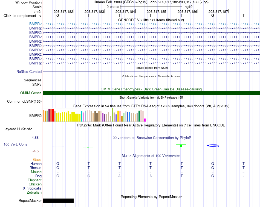Click the 'X_tropicalis' species label
Image resolution: width=260 pixels, height=207 pixels.
coord(32,188)
